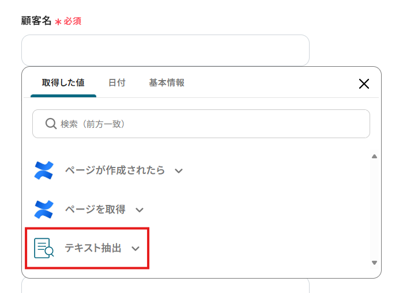
Task: Click the magnifier icon in the search box
Action: coord(50,124)
